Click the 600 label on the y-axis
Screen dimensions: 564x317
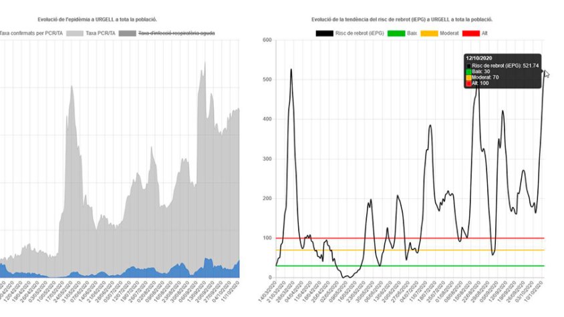click(x=266, y=40)
